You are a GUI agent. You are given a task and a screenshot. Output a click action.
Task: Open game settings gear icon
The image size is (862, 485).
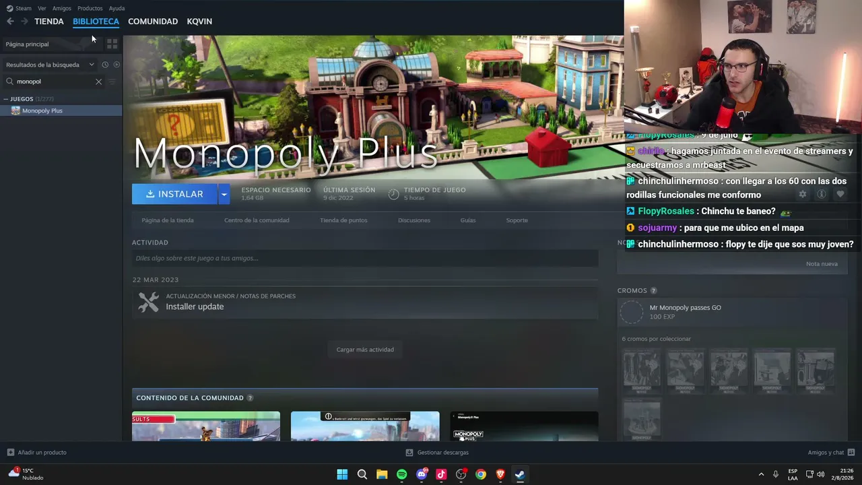point(802,194)
